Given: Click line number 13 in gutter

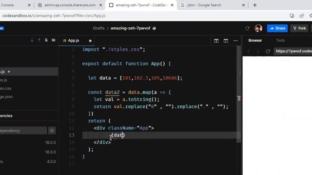Looking at the screenshot, I should coord(72,135).
